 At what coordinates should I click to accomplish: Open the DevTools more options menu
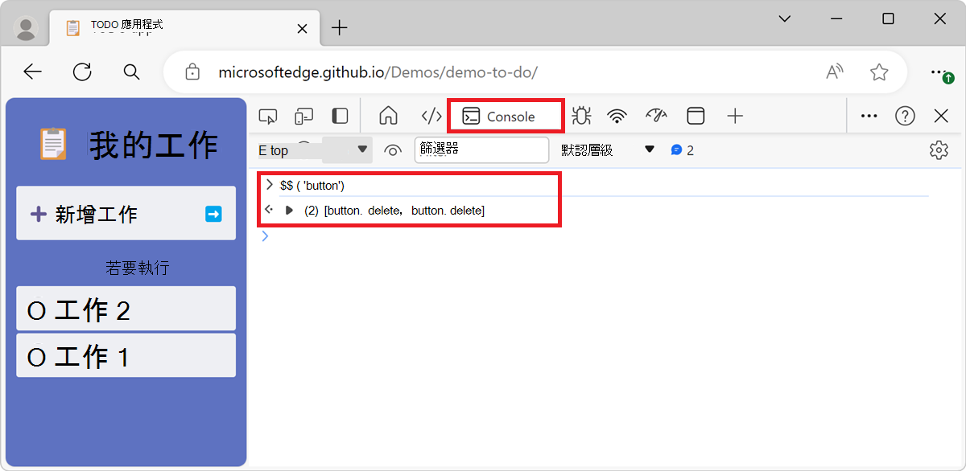[x=868, y=116]
